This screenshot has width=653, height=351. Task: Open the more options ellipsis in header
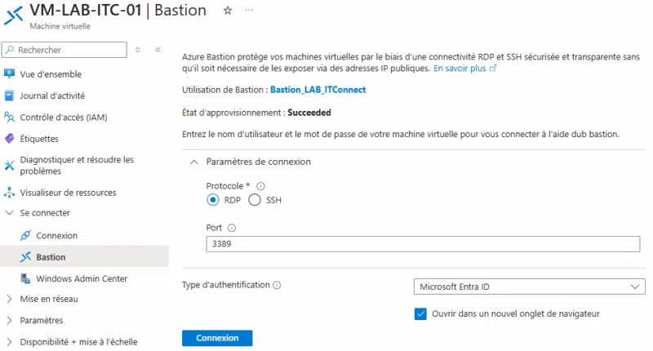coord(250,10)
